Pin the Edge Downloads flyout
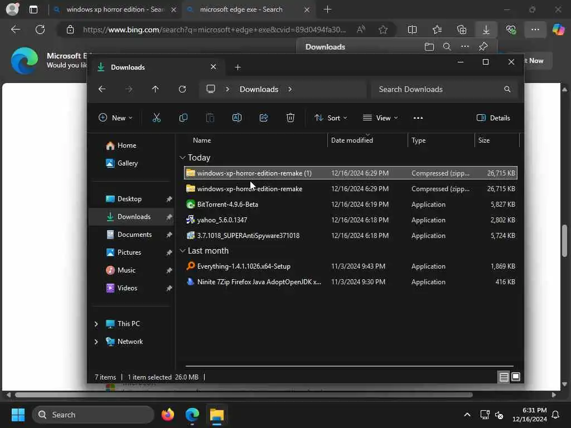Image resolution: width=571 pixels, height=428 pixels. 483,47
